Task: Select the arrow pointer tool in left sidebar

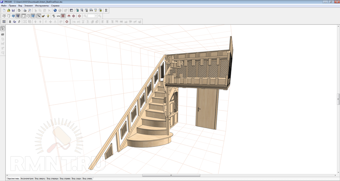Action: [2, 29]
